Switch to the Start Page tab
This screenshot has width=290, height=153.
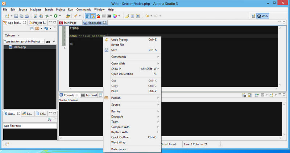(x=70, y=23)
